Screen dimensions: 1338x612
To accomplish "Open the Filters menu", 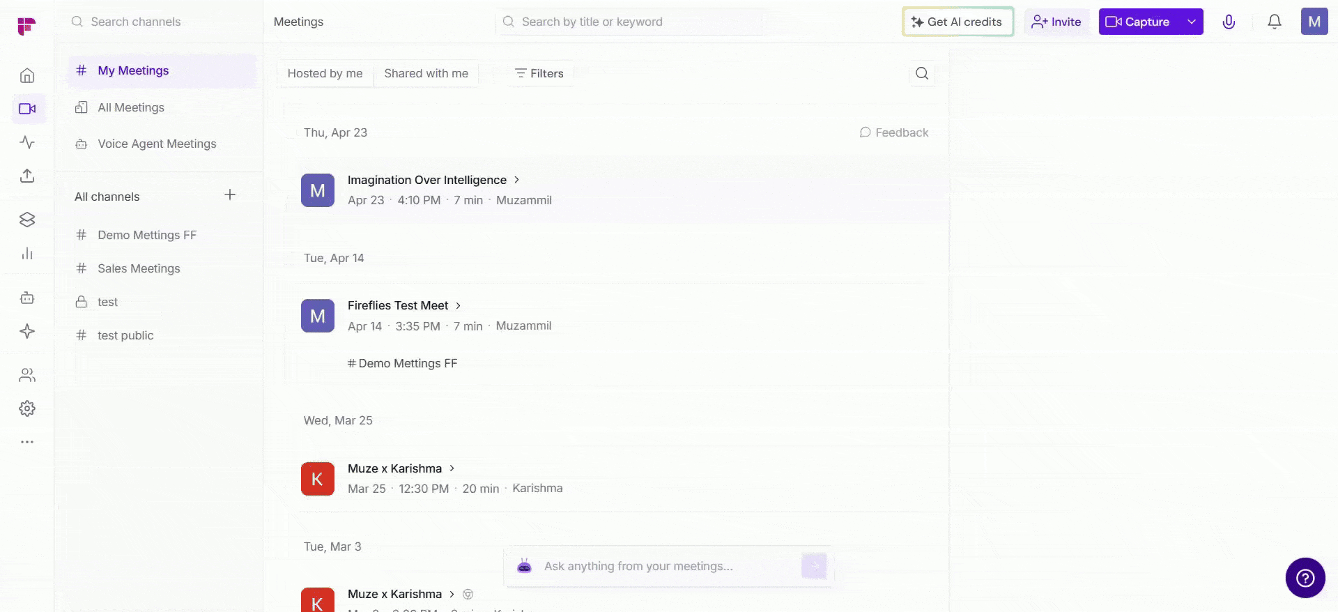I will (539, 73).
